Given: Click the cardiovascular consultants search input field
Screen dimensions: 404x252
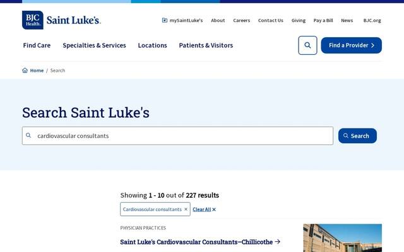Looking at the screenshot, I should [x=177, y=136].
